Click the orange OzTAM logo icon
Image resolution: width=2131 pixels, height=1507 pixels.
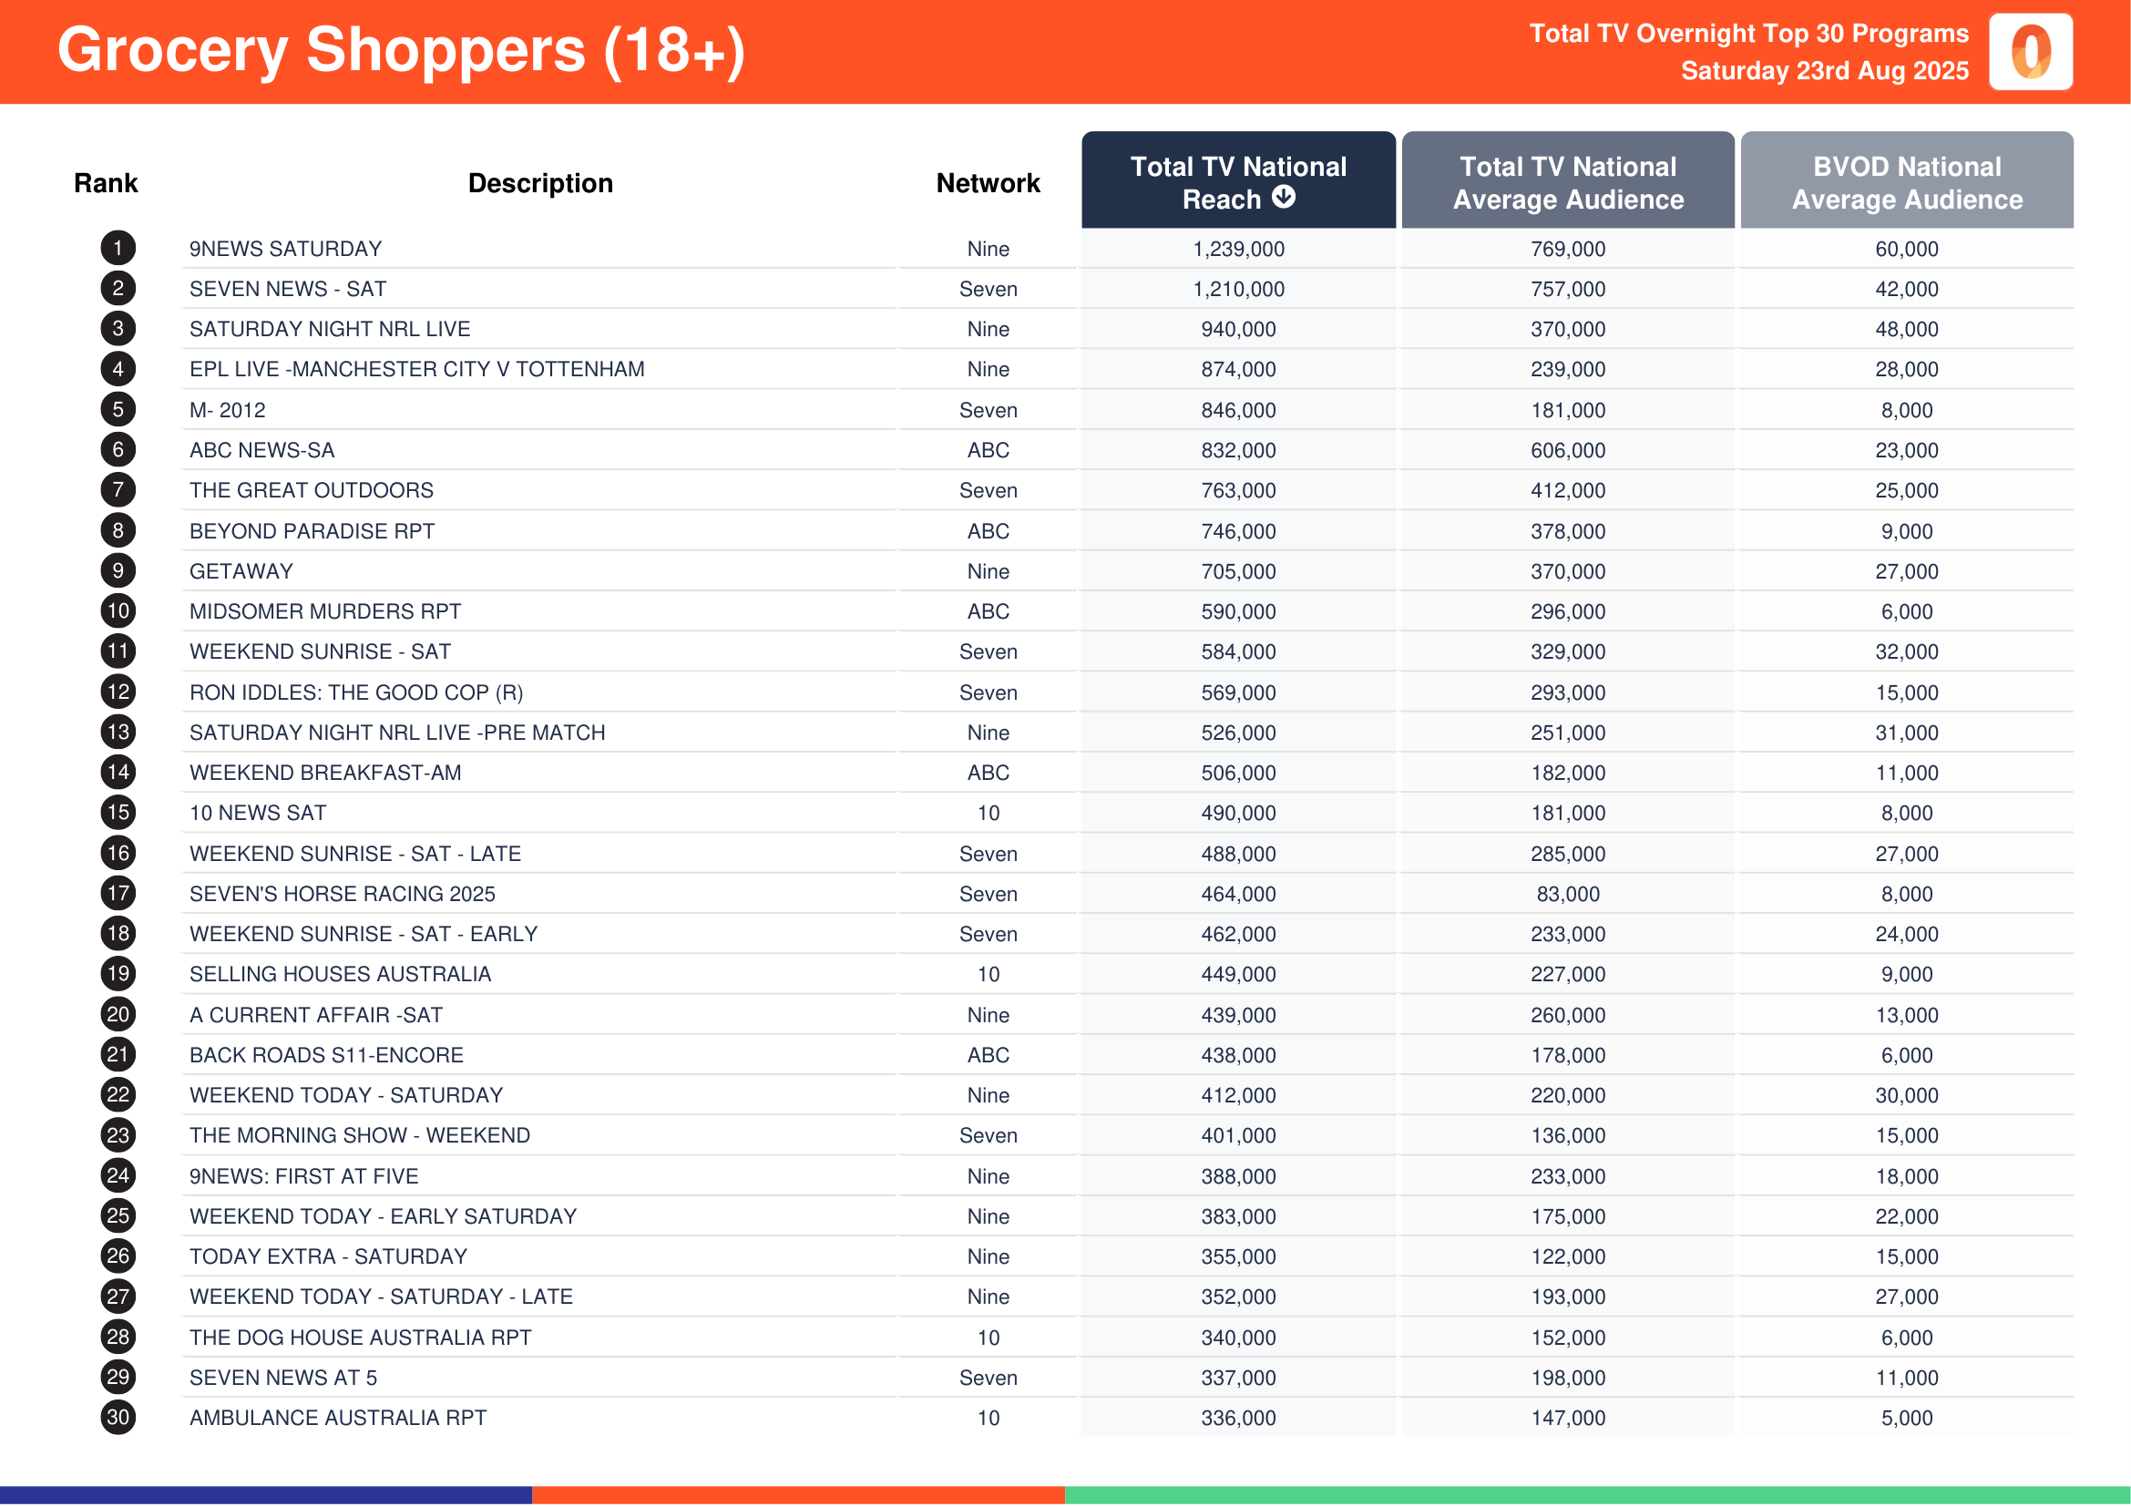2030,51
